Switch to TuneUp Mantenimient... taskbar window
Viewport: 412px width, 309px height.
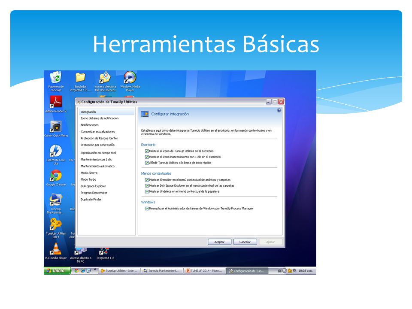pyautogui.click(x=162, y=271)
